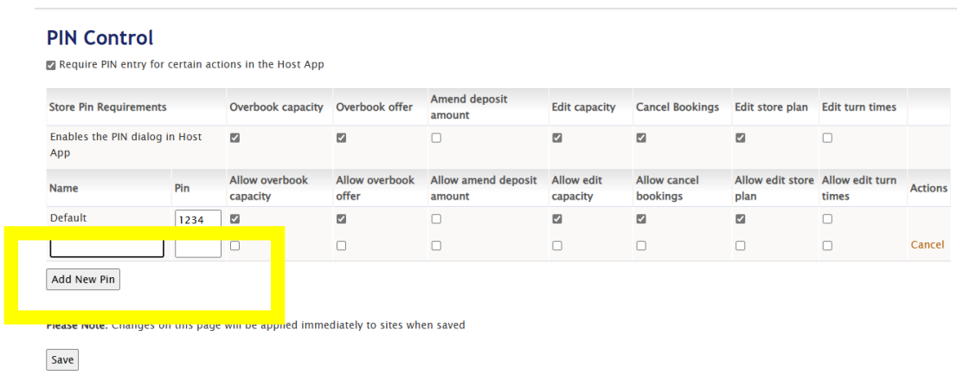Check new PIN row allow edit capacity

(557, 246)
